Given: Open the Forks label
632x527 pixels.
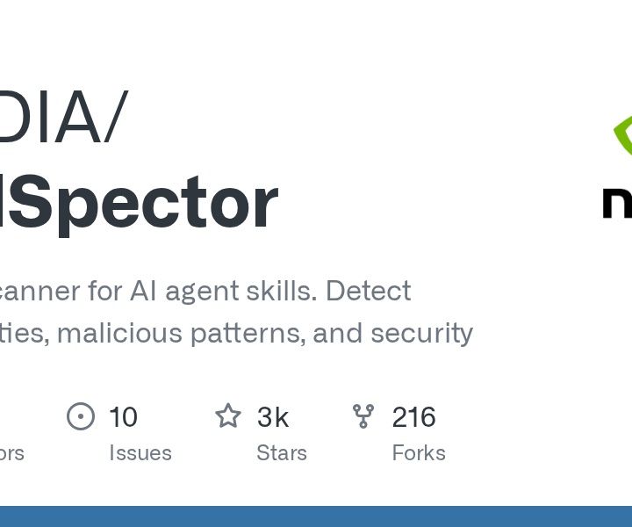Looking at the screenshot, I should 419,453.
